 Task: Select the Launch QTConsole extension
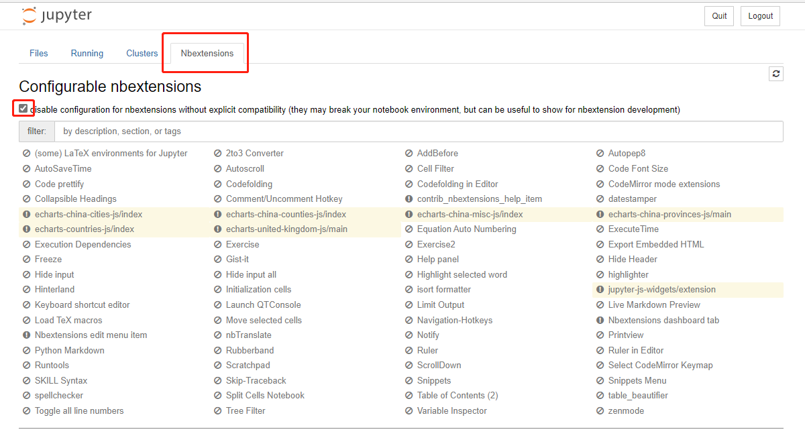click(264, 305)
